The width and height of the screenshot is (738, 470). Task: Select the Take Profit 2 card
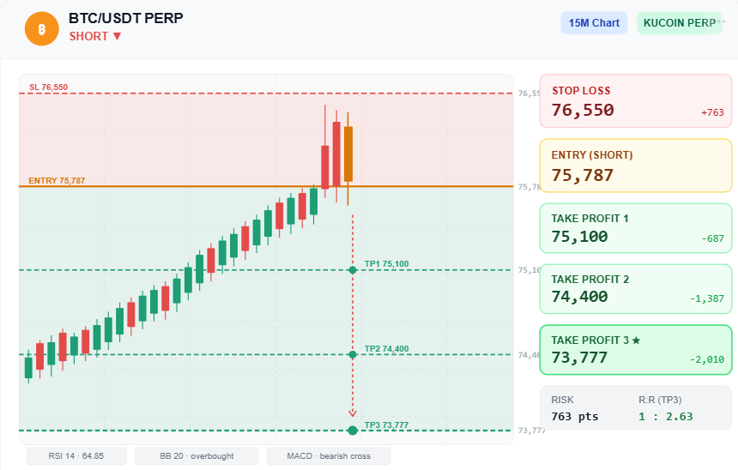[x=635, y=289]
